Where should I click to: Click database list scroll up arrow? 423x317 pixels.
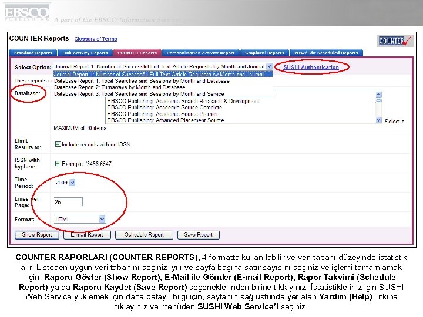(x=379, y=95)
